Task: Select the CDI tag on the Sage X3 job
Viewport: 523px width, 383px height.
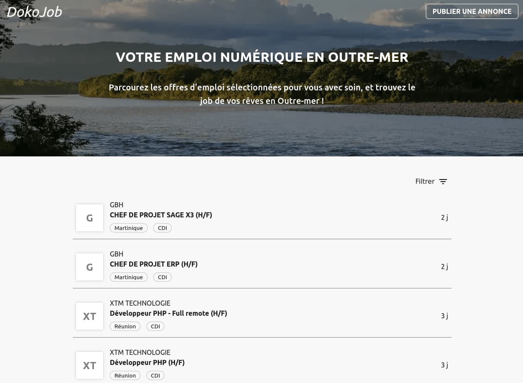Action: pyautogui.click(x=162, y=228)
